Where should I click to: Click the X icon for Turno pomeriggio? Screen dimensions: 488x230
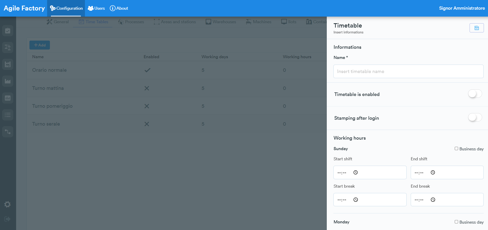[x=147, y=106]
